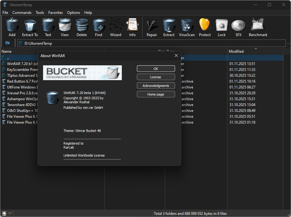Image resolution: width=291 pixels, height=217 pixels.
Task: Click the Delete toolbar icon
Action: click(x=82, y=27)
